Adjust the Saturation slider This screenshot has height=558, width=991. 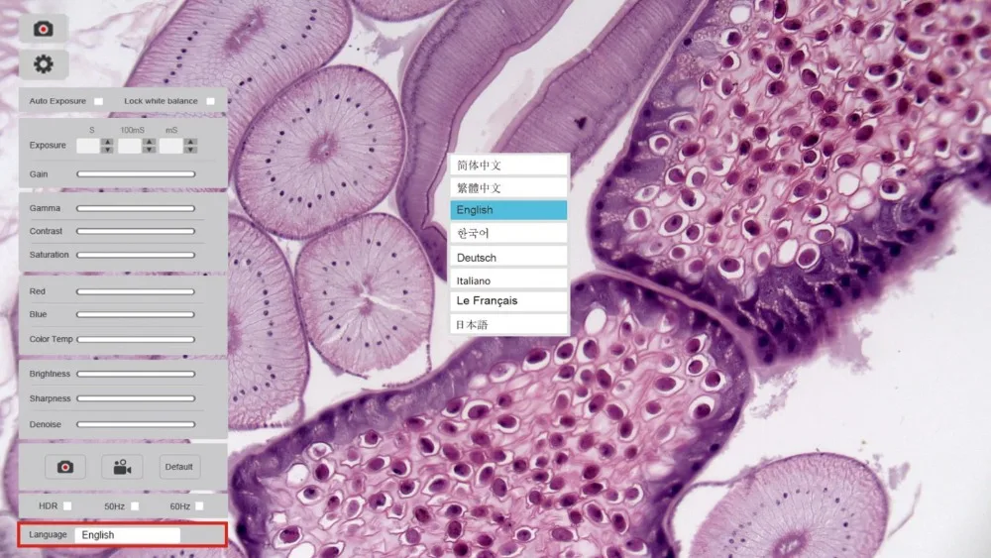[x=136, y=255]
